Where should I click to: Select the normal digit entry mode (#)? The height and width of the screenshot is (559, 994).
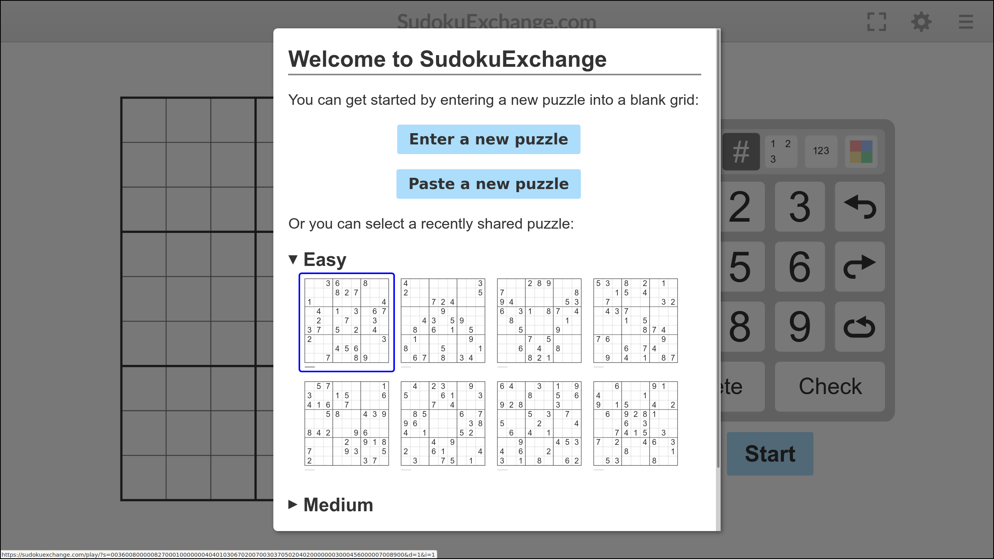pyautogui.click(x=741, y=151)
